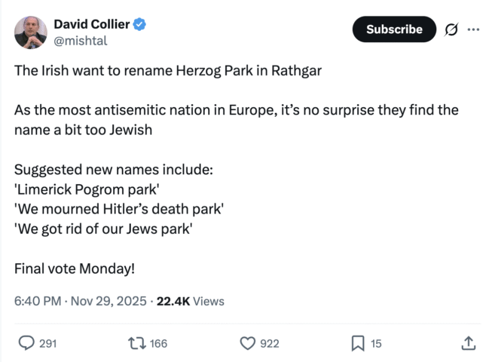Repost using the retweet arrows icon

[136, 343]
